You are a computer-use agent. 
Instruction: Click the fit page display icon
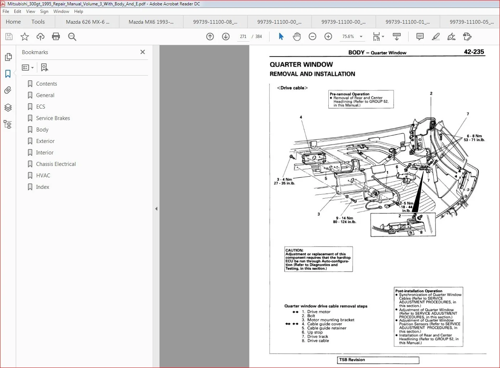coord(376,37)
